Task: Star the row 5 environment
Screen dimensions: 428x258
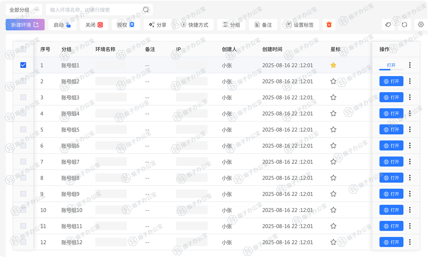Action: point(333,130)
